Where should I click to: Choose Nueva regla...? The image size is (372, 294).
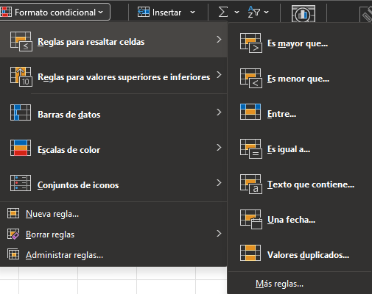pos(113,214)
